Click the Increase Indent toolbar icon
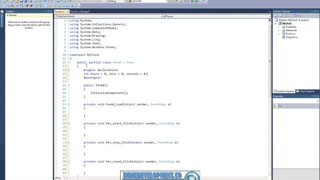Viewport: 320px width, 180px height. (31, 6)
